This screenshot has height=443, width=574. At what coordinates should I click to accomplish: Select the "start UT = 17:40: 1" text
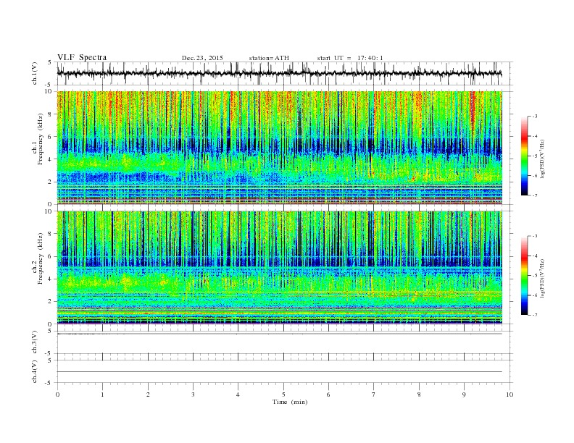350,58
